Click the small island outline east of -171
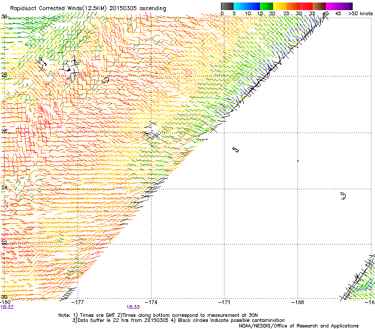 pos(236,150)
